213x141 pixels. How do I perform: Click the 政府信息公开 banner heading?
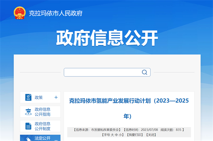(x=107, y=38)
